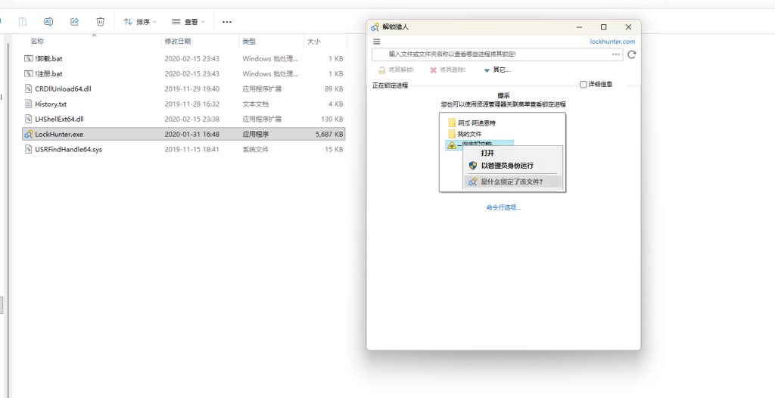
Task: Maximize the 解锁猎人 window
Action: [603, 27]
